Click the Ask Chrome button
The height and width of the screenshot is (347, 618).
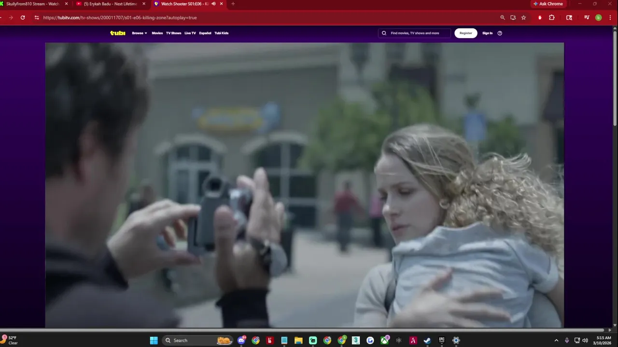tap(548, 4)
